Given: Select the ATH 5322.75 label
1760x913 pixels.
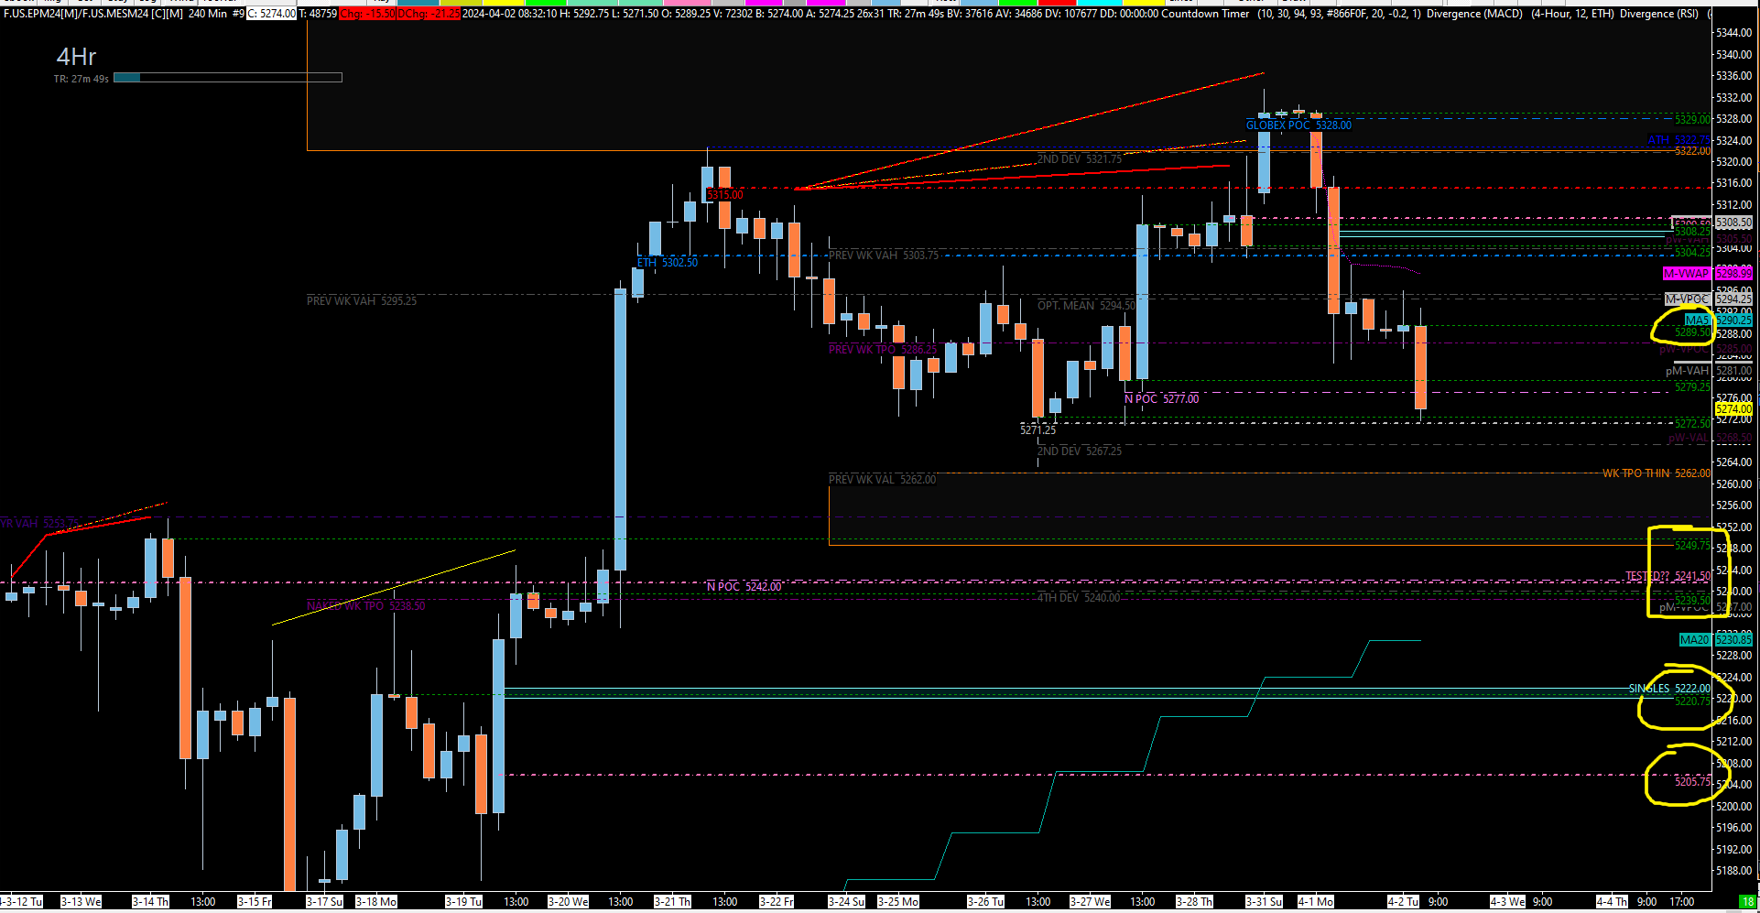Looking at the screenshot, I should (x=1678, y=140).
